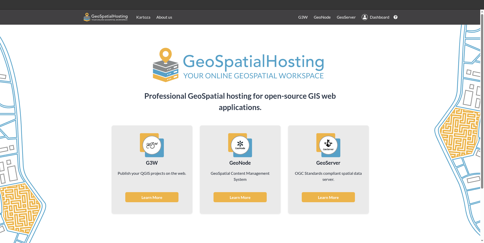The height and width of the screenshot is (243, 484).
Task: Click the 'Professional GeoSpatial hosting' headline
Action: click(x=240, y=102)
